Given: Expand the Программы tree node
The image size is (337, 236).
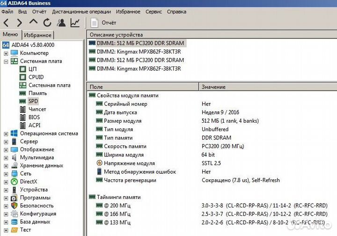Looking at the screenshot, I should [6, 198].
